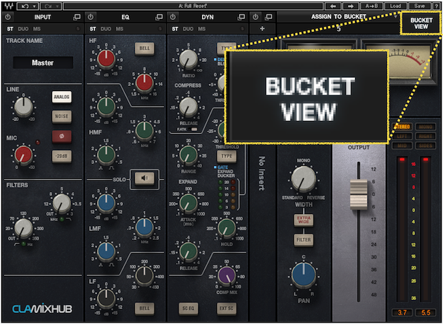Image resolution: width=443 pixels, height=324 pixels.
Task: Toggle the Insert section power button
Action: (255, 17)
